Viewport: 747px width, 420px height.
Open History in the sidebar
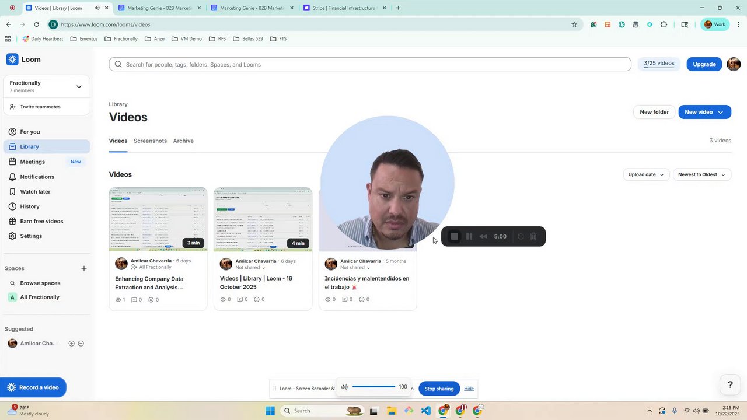tap(47, 206)
